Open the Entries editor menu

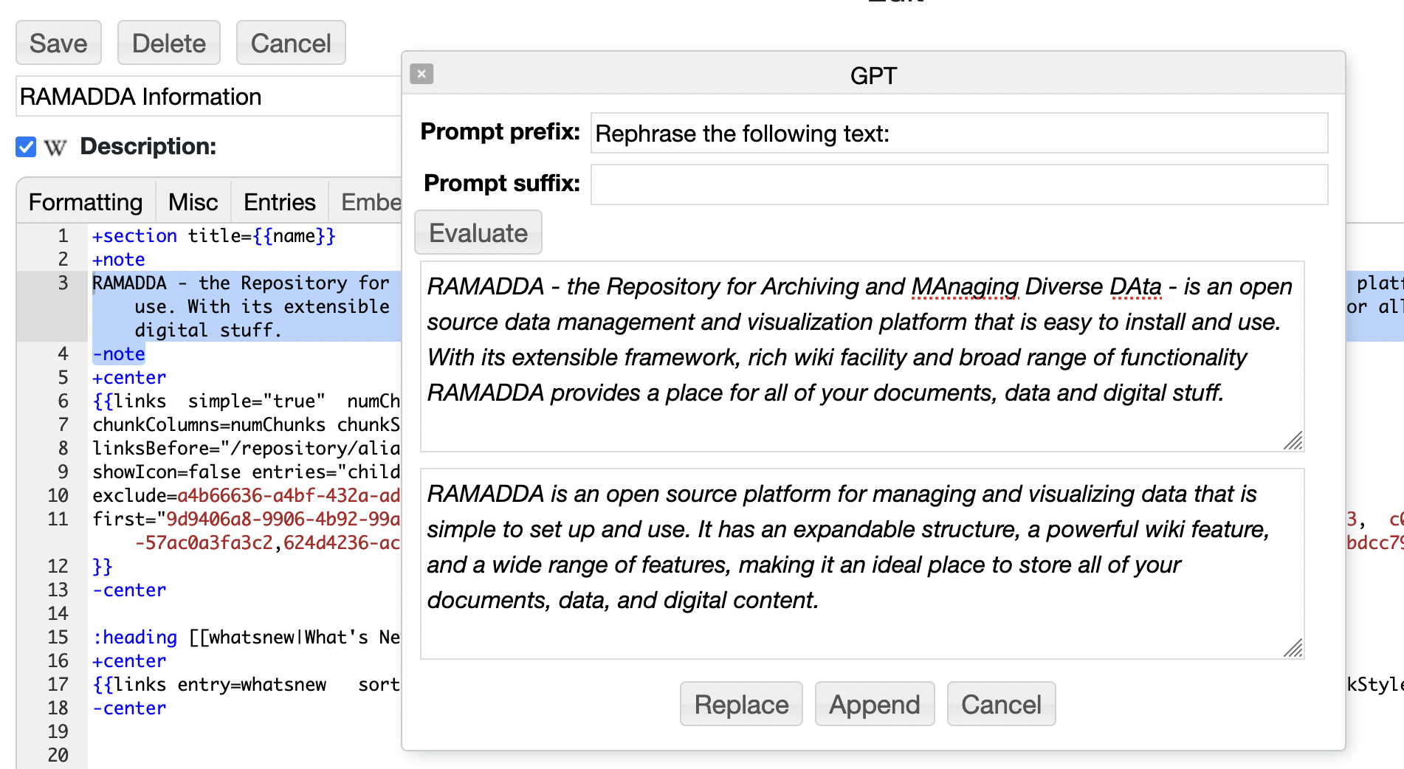[279, 202]
